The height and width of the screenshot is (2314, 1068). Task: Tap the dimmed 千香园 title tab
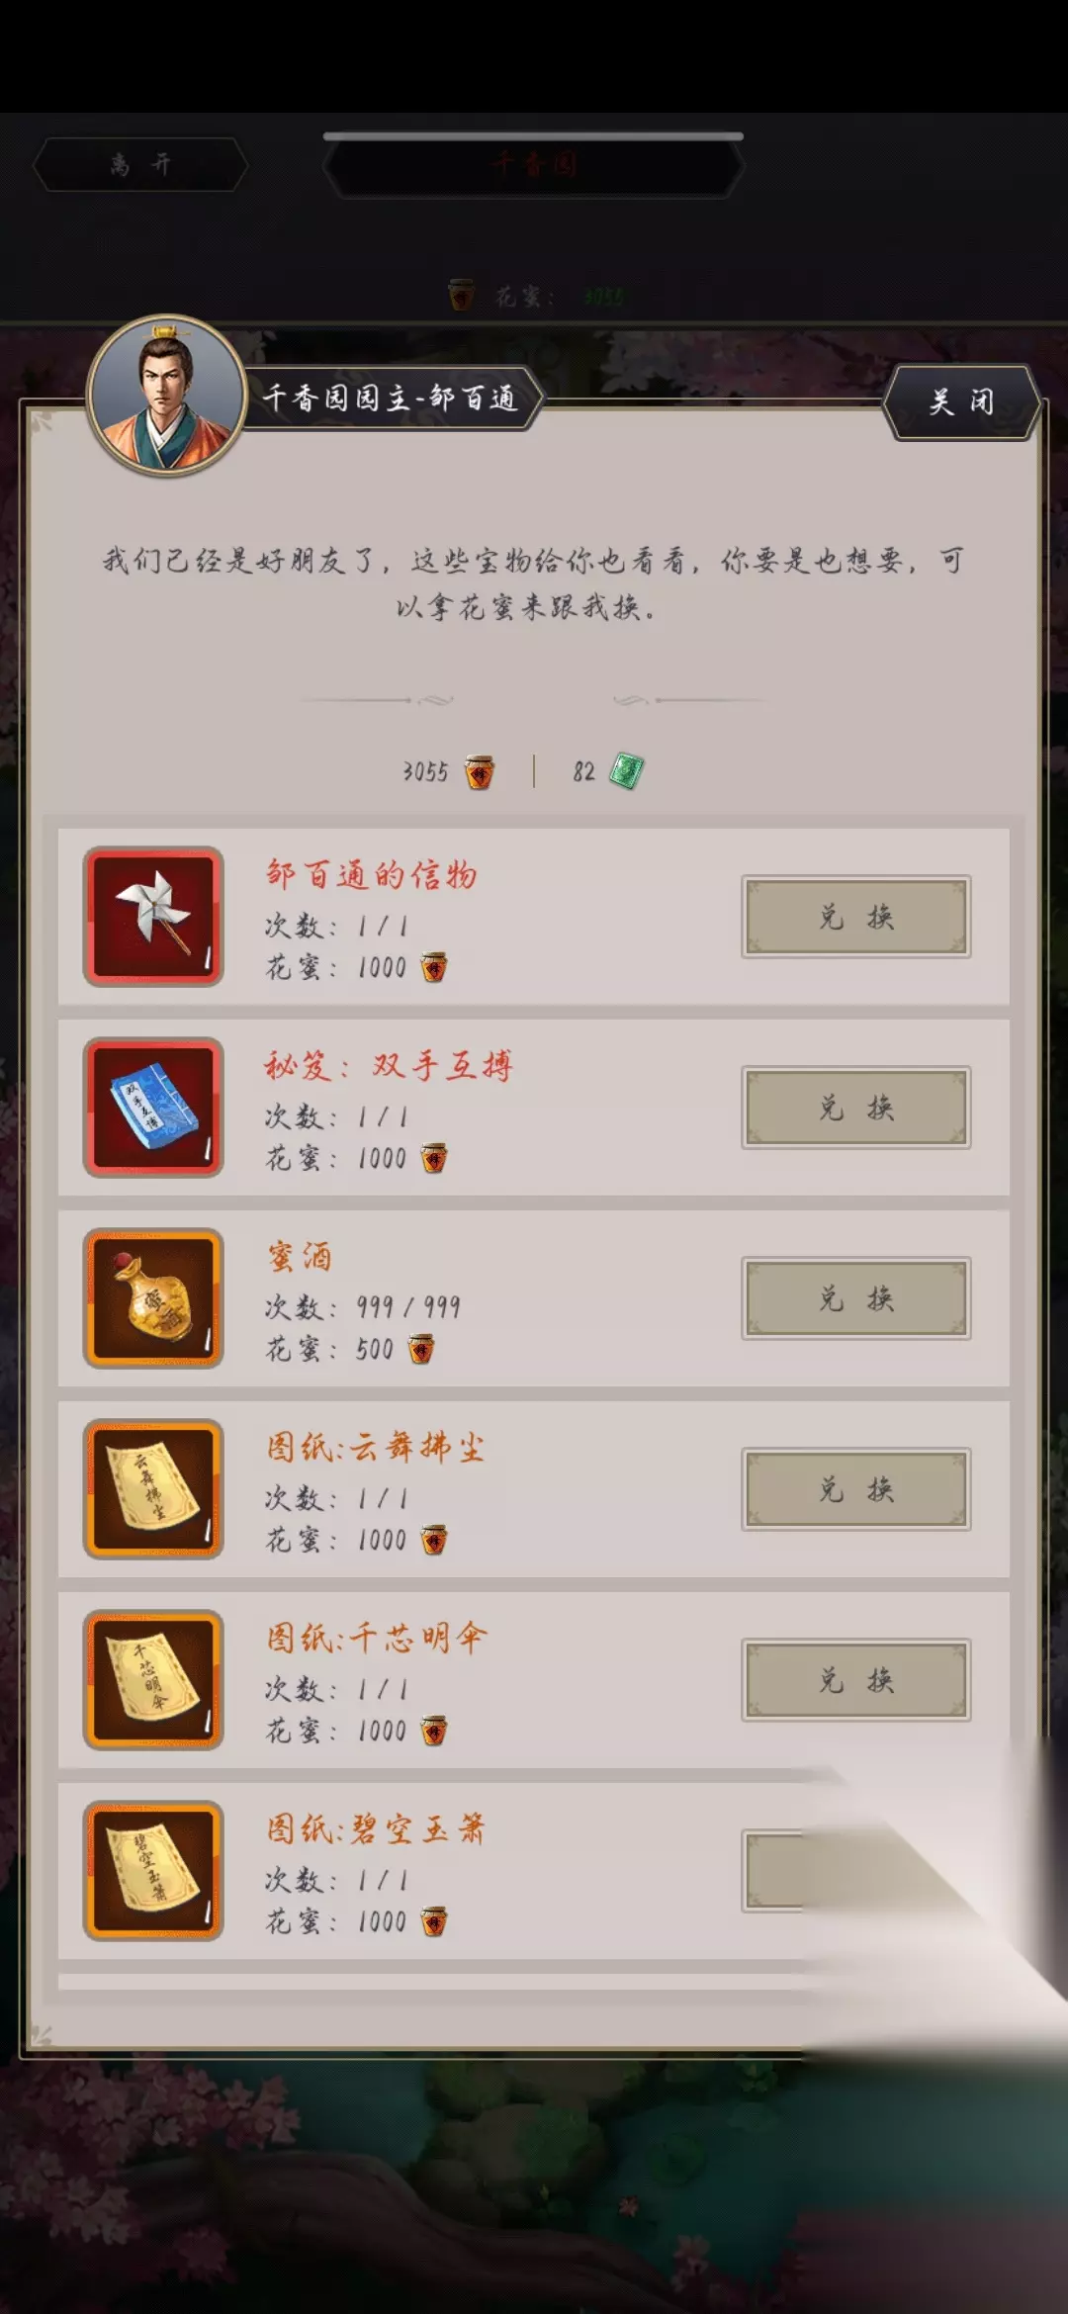pos(534,165)
